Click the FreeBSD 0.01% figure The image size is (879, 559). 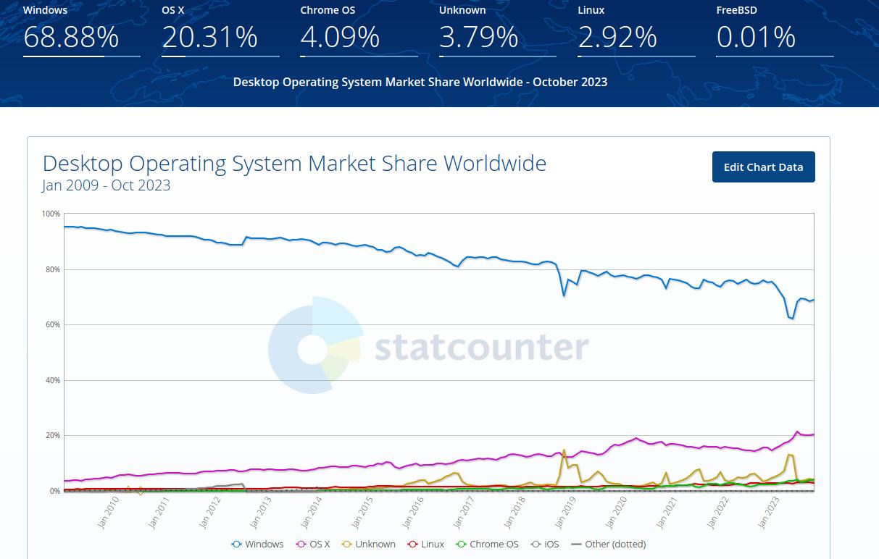point(756,37)
